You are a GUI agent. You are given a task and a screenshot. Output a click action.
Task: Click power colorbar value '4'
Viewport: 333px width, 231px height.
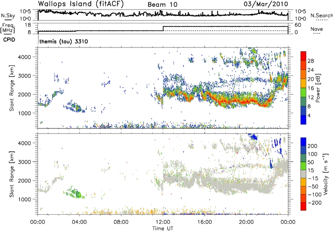(x=309, y=115)
